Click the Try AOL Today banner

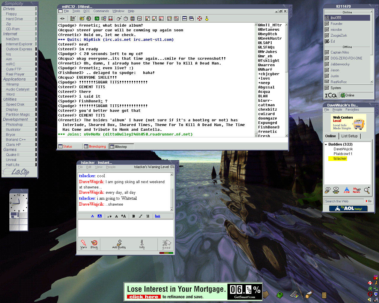click(348, 208)
